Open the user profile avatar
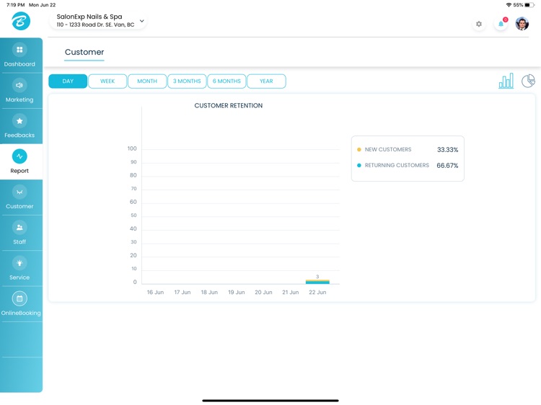The width and height of the screenshot is (541, 405). 522,24
